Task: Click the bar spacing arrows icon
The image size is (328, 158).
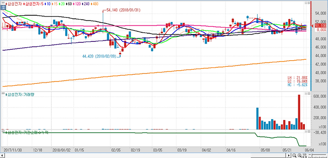Action: (304, 155)
